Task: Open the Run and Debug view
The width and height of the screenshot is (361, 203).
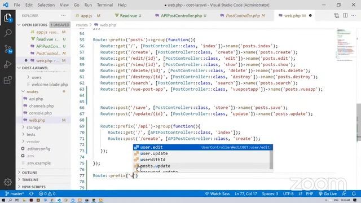Action: 7,64
